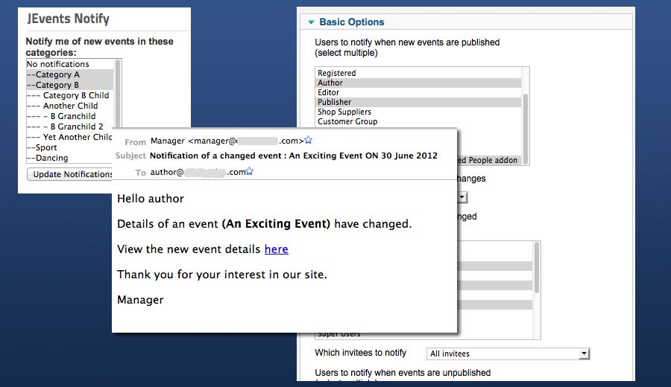Select 'Registered' in the users to notify list
The height and width of the screenshot is (387, 671).
click(x=337, y=73)
